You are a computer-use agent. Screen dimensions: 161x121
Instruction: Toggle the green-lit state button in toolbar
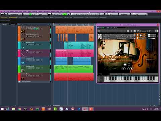tap(30, 14)
